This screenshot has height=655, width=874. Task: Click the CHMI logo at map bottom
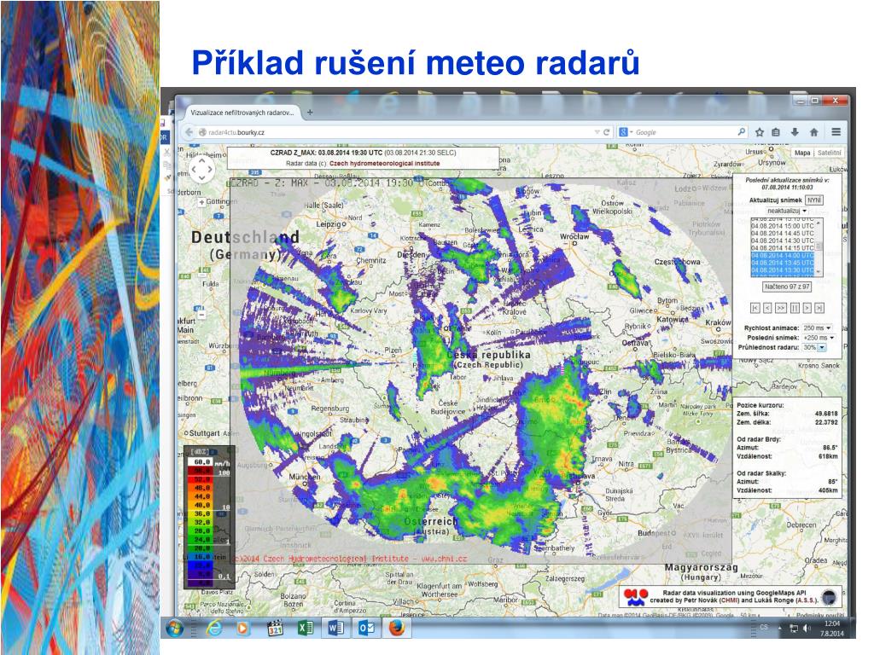[x=635, y=597]
